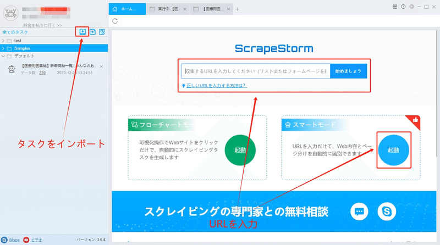
Task: Select the 全てのタスク header
Action: click(15, 32)
